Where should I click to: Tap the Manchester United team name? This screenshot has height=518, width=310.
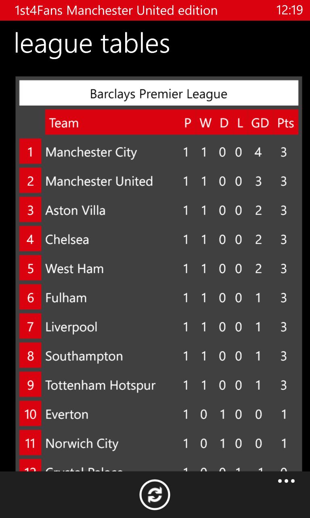99,181
